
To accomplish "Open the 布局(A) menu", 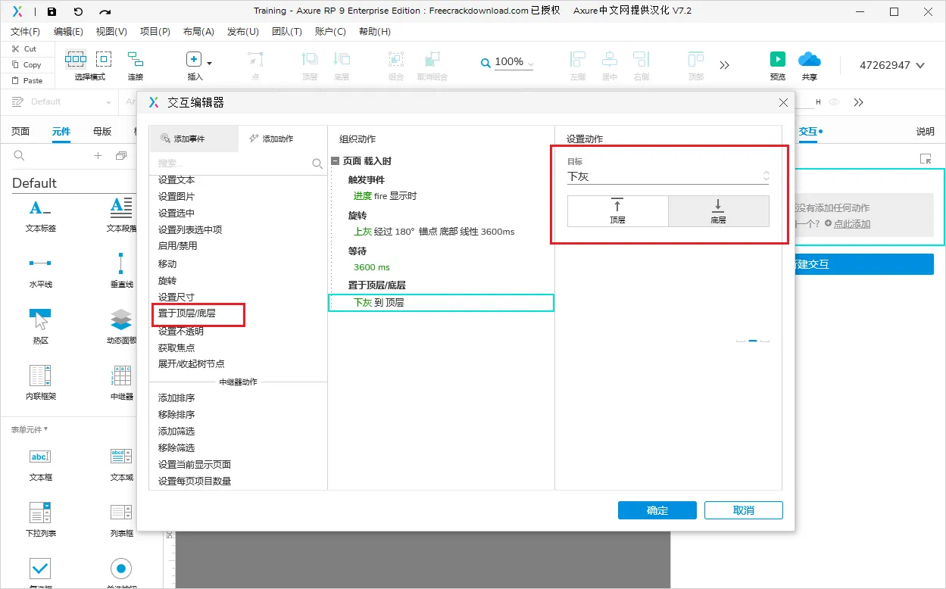I will tap(198, 32).
